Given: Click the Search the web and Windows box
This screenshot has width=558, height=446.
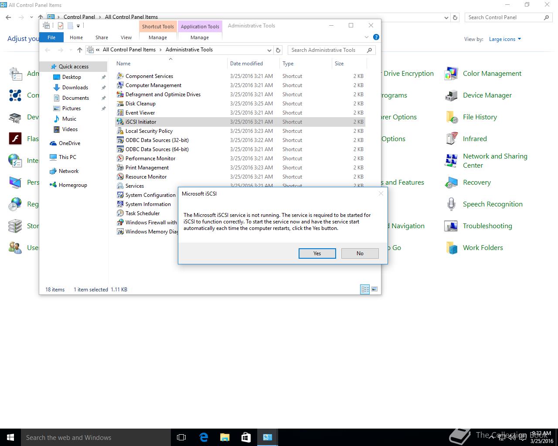Looking at the screenshot, I should pyautogui.click(x=96, y=437).
